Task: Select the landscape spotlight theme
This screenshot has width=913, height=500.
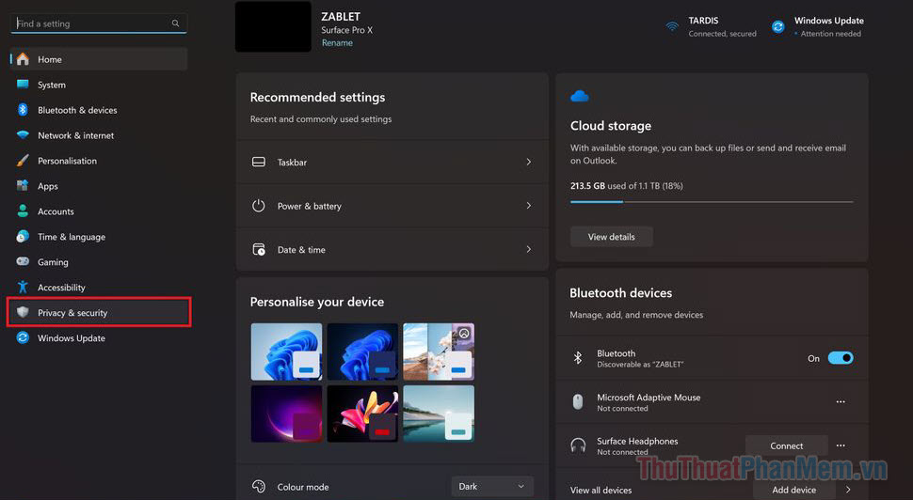Action: (x=439, y=352)
